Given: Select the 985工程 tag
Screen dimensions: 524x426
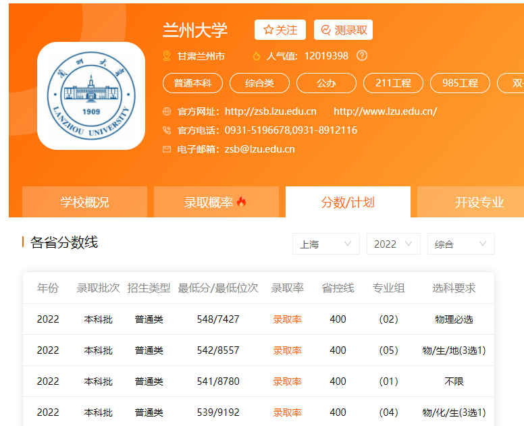Looking at the screenshot, I should pyautogui.click(x=460, y=83).
